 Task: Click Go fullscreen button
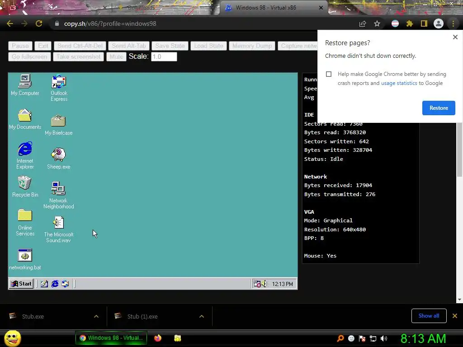tap(29, 56)
